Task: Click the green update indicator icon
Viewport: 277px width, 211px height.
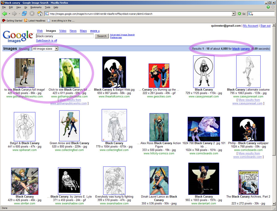Action: 268,7
